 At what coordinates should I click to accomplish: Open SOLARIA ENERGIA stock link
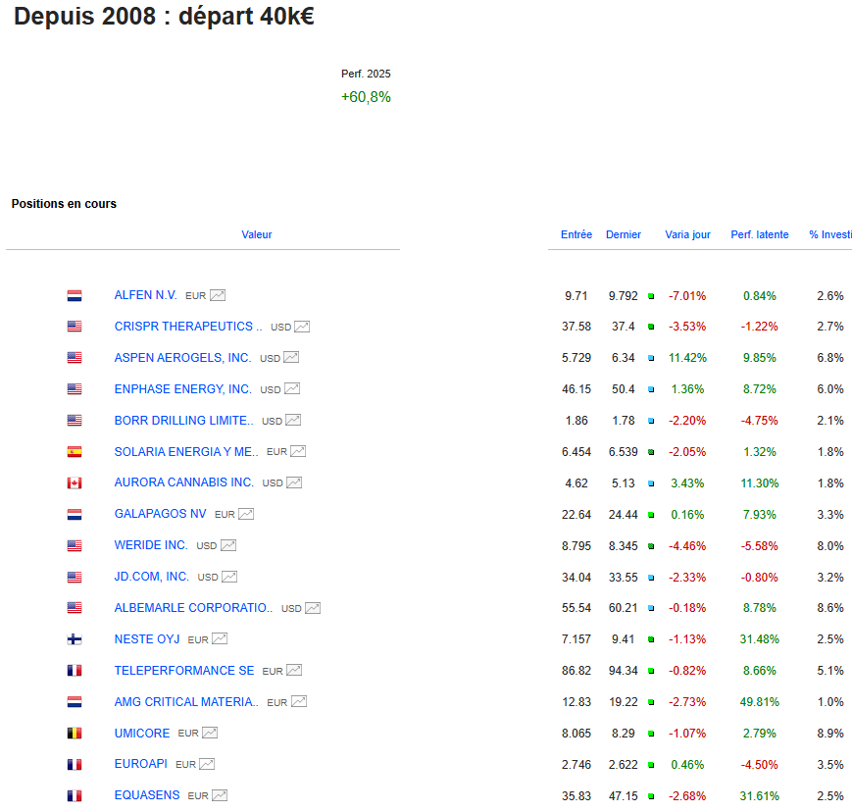[x=186, y=452]
